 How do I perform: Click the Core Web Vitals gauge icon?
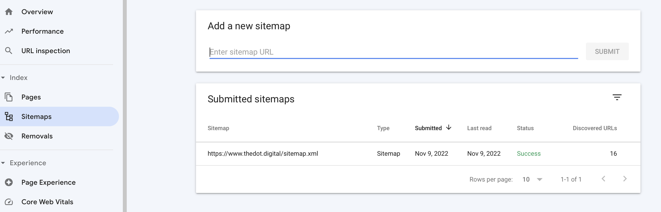click(9, 202)
